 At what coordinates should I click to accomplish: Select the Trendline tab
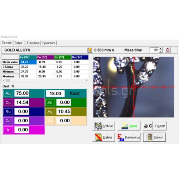[33, 43]
